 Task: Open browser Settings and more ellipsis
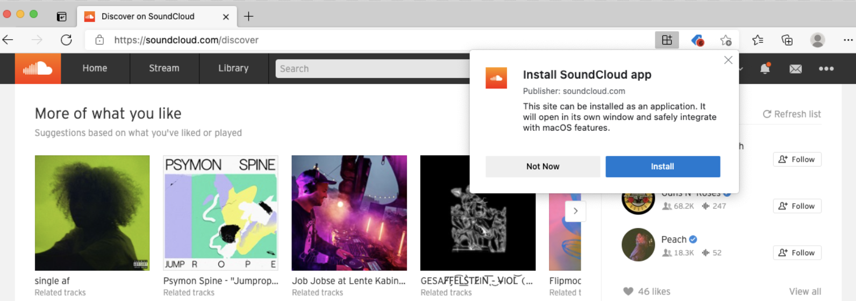(x=848, y=40)
